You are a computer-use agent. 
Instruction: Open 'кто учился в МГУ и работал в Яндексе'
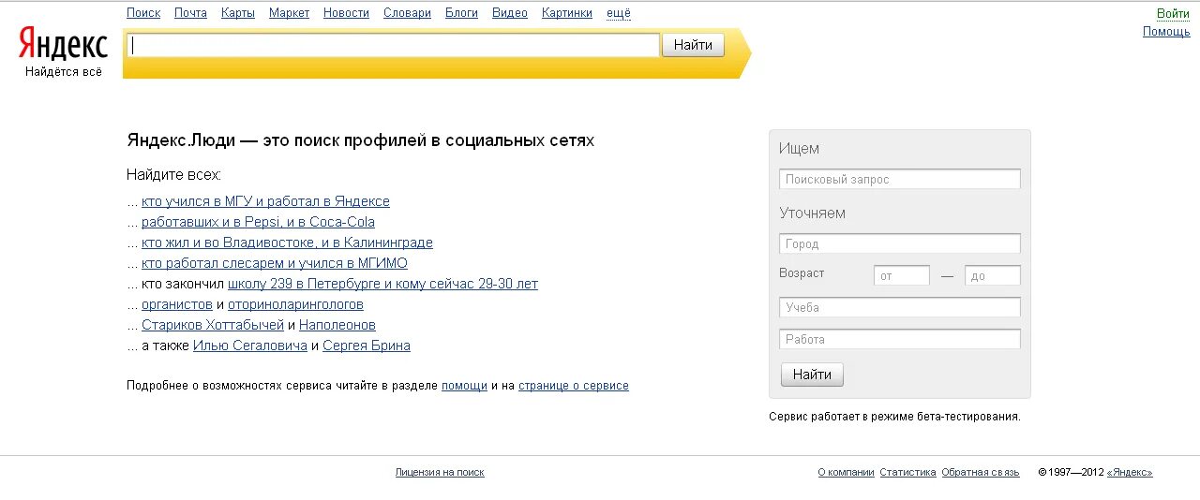(265, 201)
